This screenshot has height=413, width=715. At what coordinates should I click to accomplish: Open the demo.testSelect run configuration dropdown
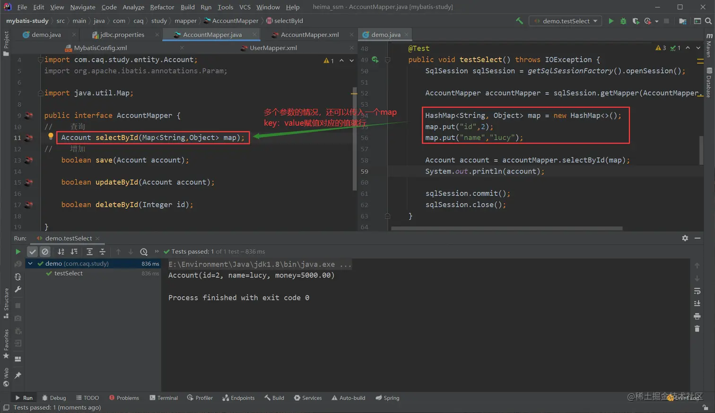pyautogui.click(x=565, y=21)
